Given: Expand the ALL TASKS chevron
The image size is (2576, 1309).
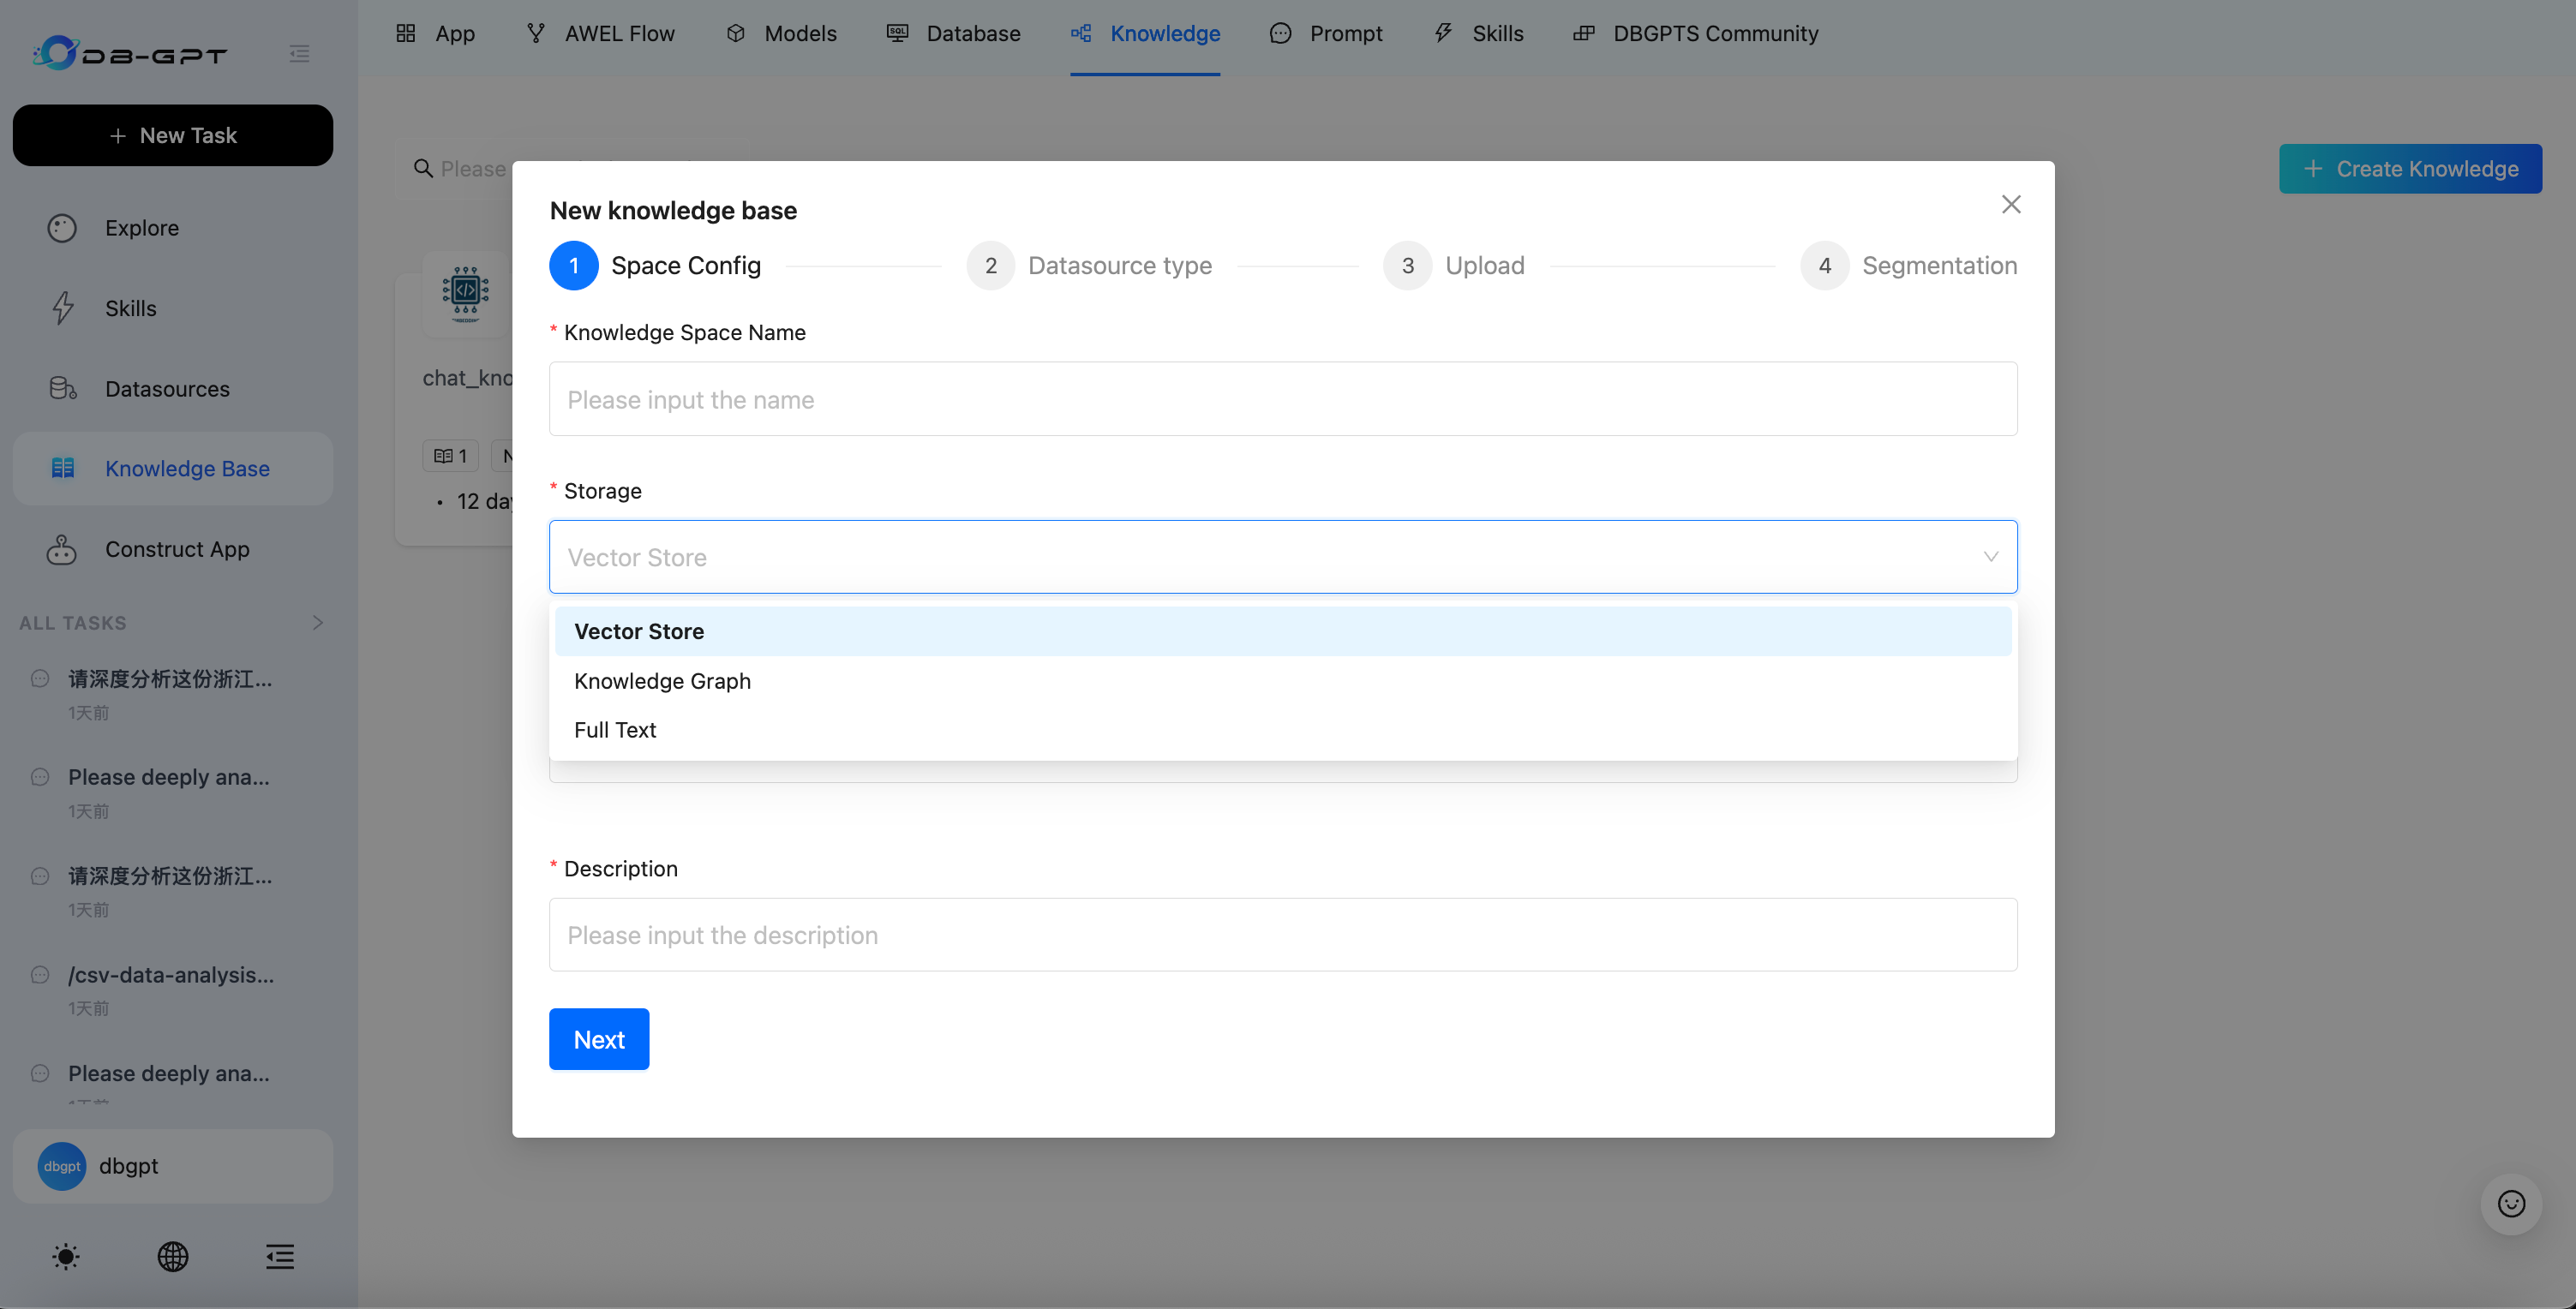Looking at the screenshot, I should click(x=318, y=622).
